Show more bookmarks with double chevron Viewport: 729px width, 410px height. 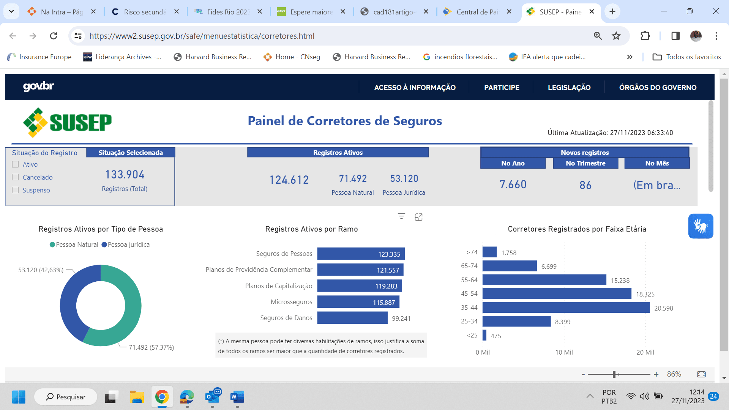click(630, 57)
